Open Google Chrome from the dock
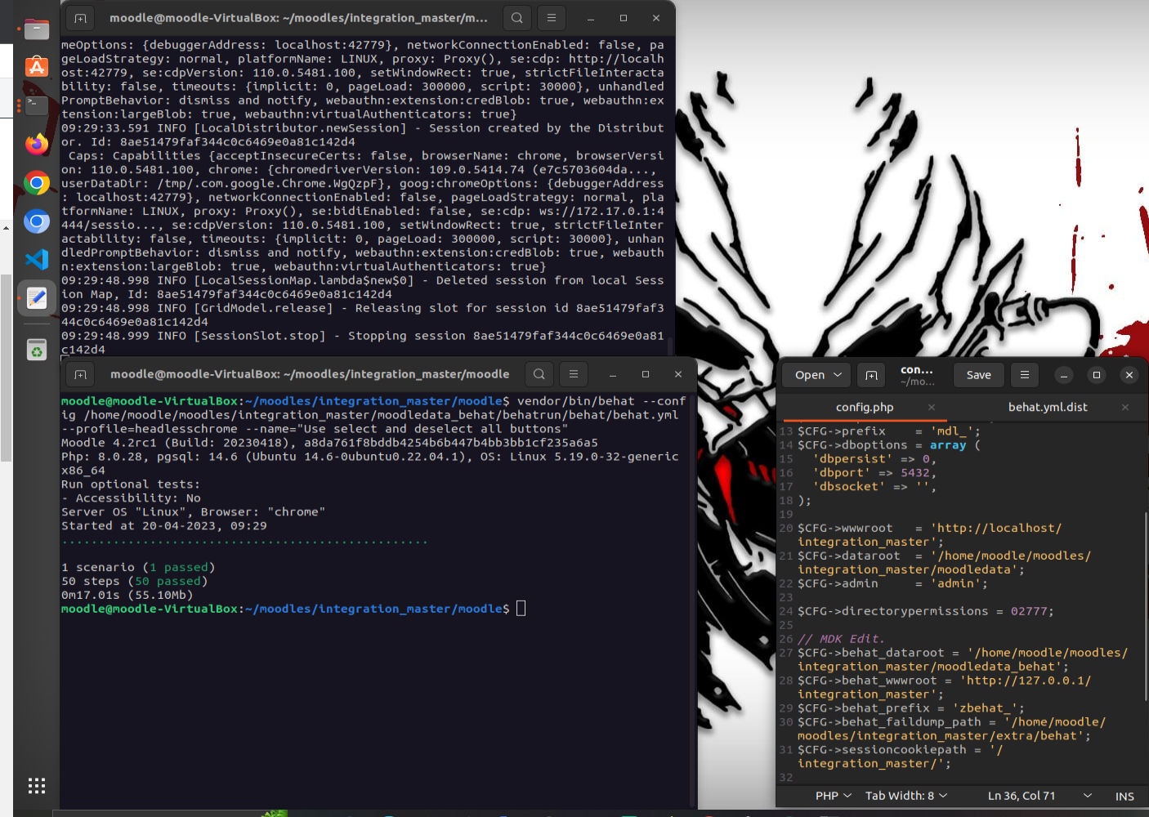 pyautogui.click(x=37, y=182)
